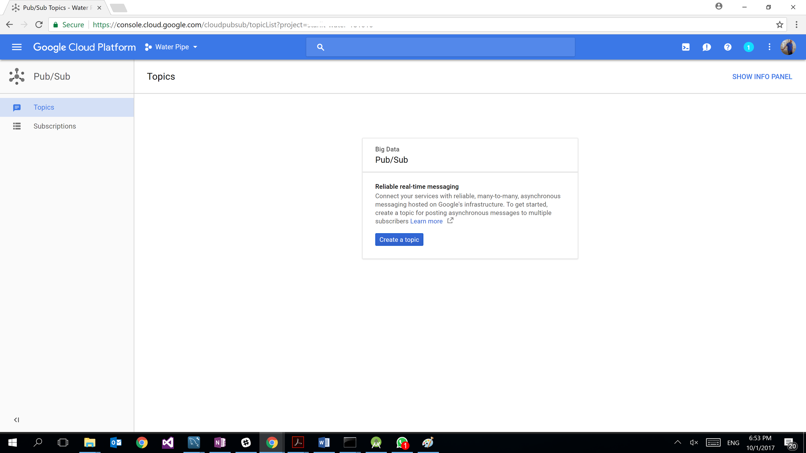The image size is (806, 453).
Task: Open notifications badge showing 1
Action: pyautogui.click(x=748, y=47)
